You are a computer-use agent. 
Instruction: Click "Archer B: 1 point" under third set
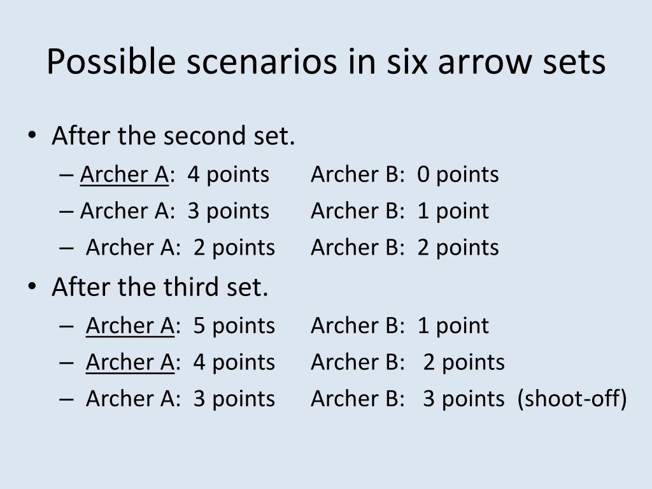(x=400, y=326)
